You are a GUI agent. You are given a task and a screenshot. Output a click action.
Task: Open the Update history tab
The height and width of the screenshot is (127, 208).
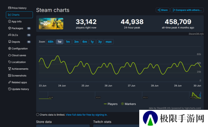coord(19,89)
